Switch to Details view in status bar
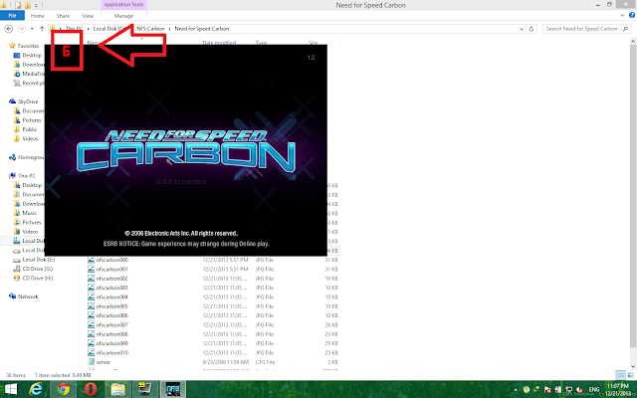 pyautogui.click(x=620, y=375)
